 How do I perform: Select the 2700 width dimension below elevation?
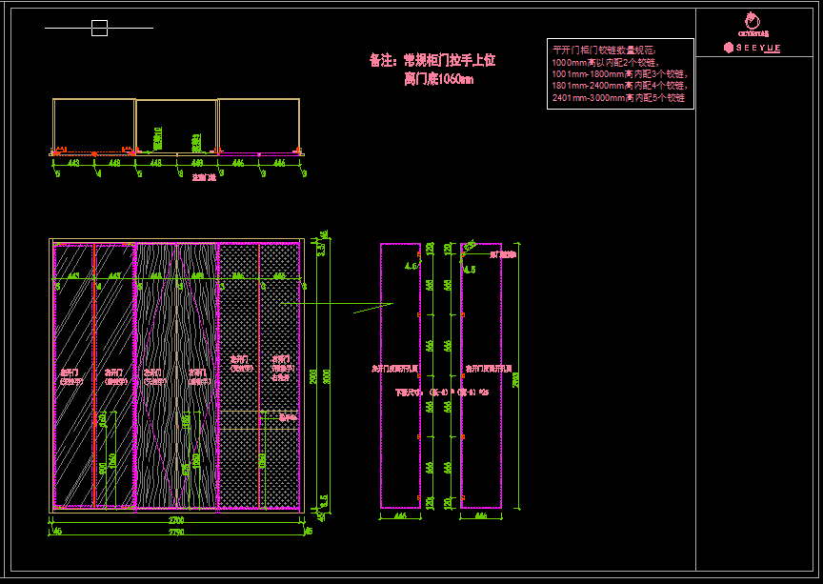click(x=176, y=521)
